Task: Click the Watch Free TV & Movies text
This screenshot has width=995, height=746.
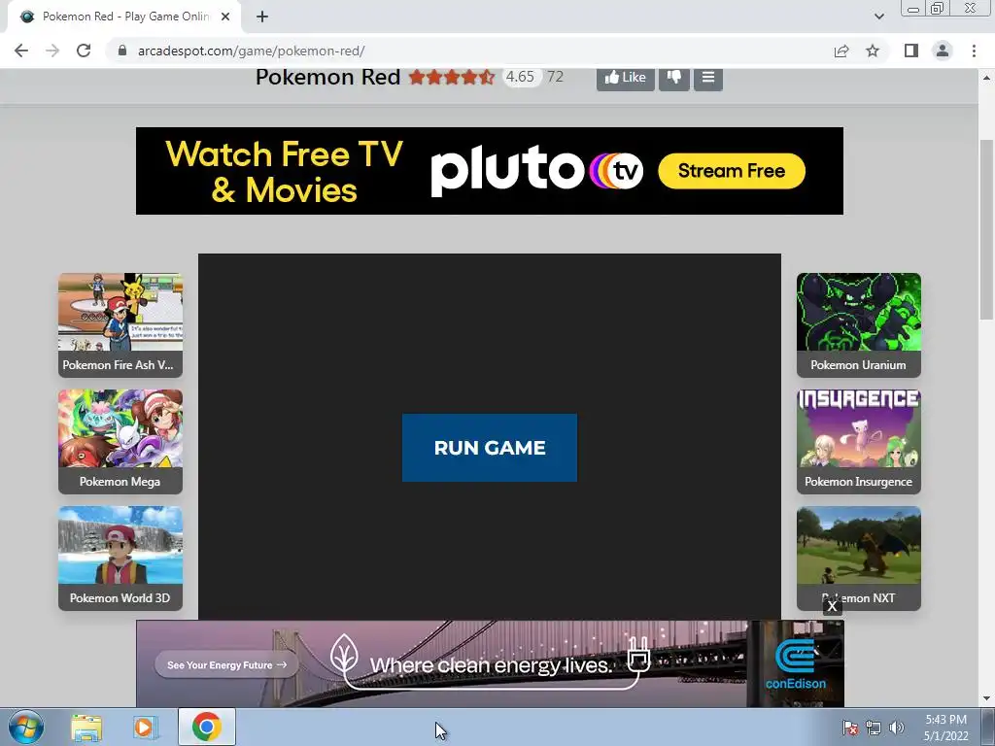Action: (x=285, y=171)
